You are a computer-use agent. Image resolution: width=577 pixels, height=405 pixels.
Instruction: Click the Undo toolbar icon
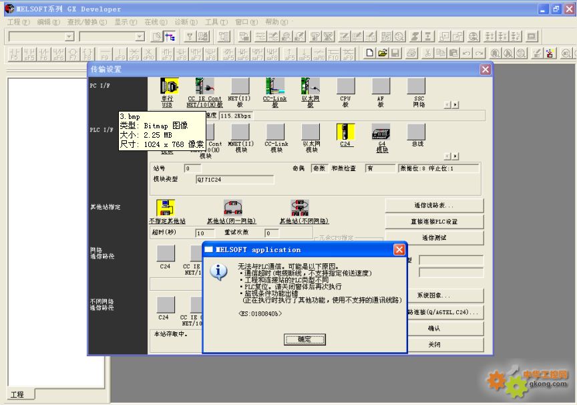click(x=466, y=53)
